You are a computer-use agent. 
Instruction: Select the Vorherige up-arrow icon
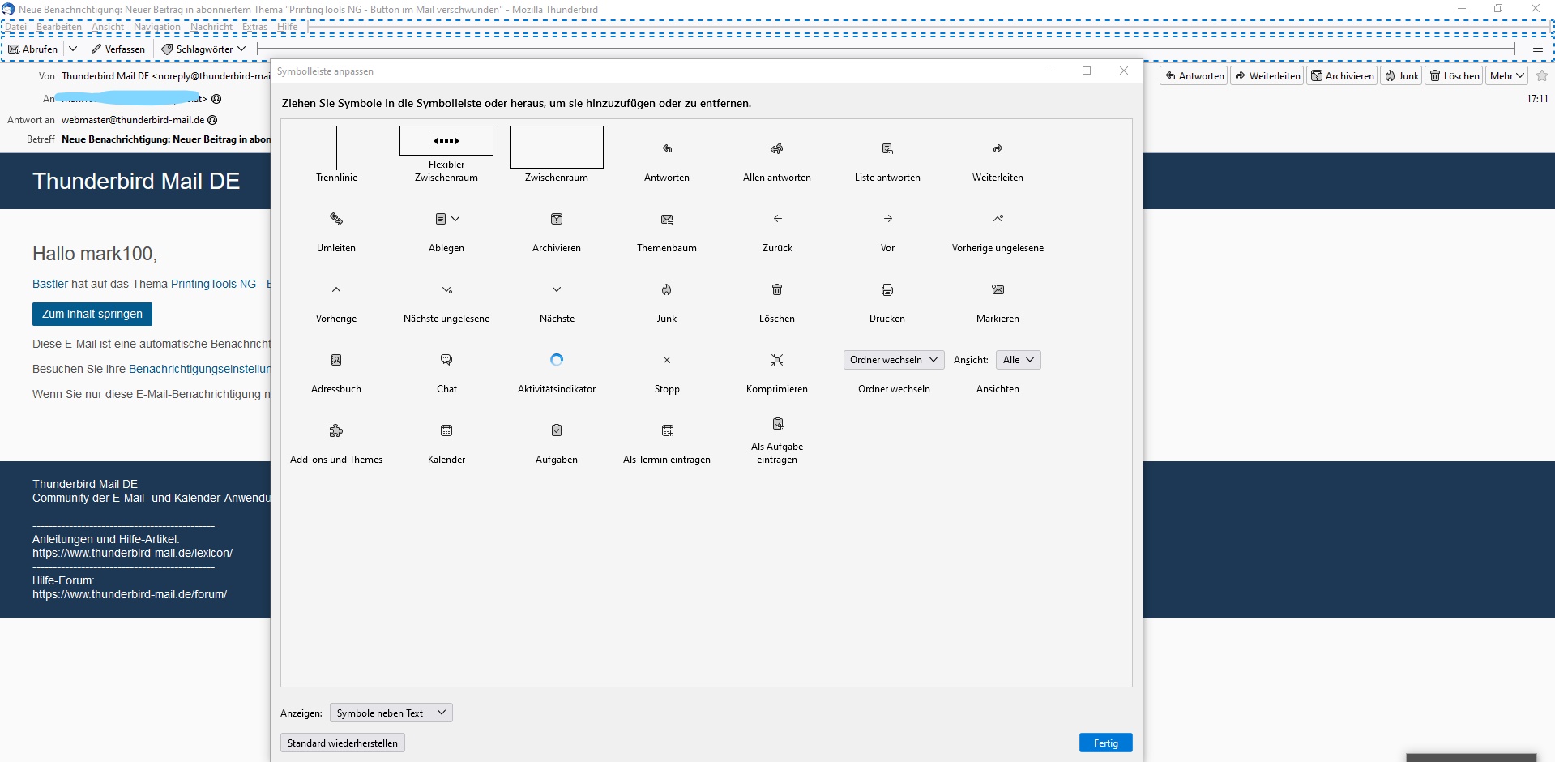click(336, 289)
